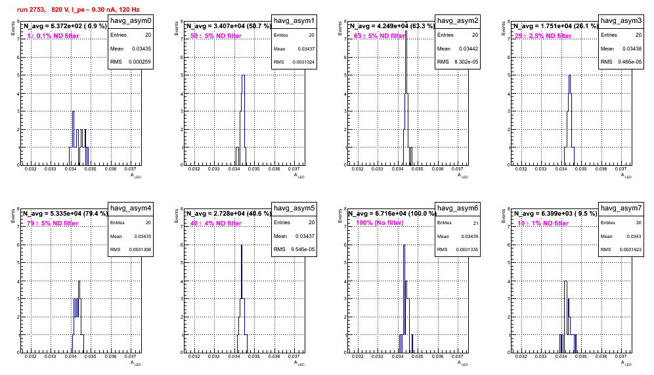Click Mean value 0.03442 in havg_asym2 box
Viewport: 654px width, 375px height.
click(468, 49)
